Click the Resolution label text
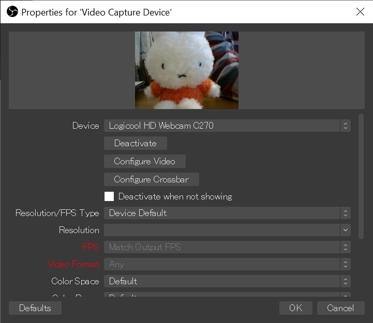The height and width of the screenshot is (323, 373). [79, 230]
